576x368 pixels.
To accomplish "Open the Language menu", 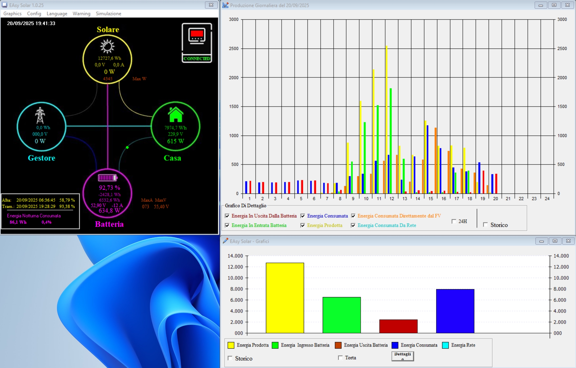I will (57, 14).
